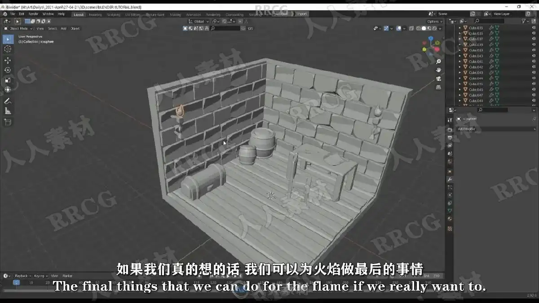This screenshot has width=539, height=303.
Task: Open the World properties tab
Action: [x=450, y=162]
